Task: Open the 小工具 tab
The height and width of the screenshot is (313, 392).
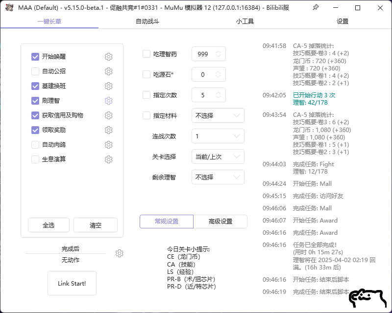Action: 245,22
